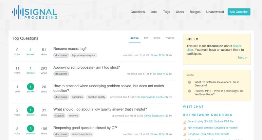Screen dimensions: 262x140
Task: Open Journeyman Geek user profile
Action: click(x=152, y=97)
